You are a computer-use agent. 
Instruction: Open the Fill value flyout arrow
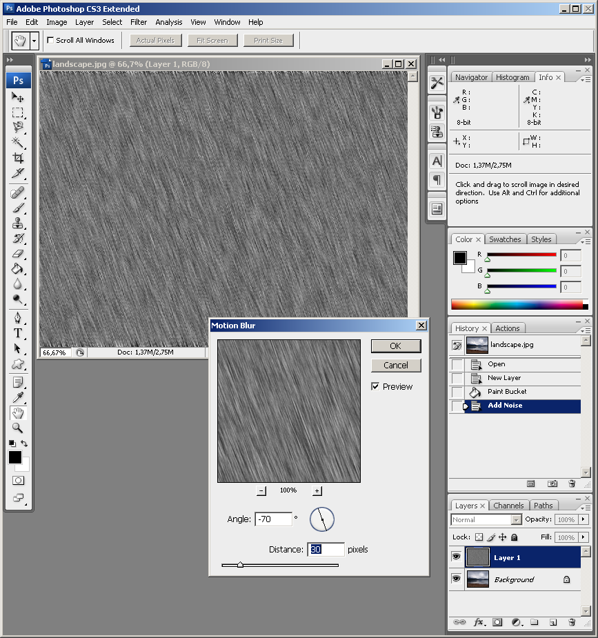[584, 537]
